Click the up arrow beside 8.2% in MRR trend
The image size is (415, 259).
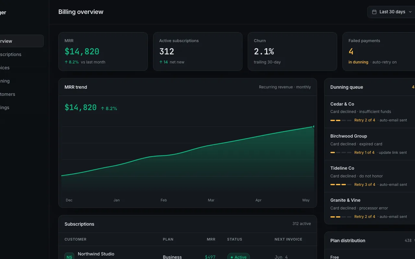coord(102,108)
